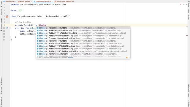Choose RowCommentBinding completion suggestion
Viewport: 190px width, 107px height.
(83, 28)
